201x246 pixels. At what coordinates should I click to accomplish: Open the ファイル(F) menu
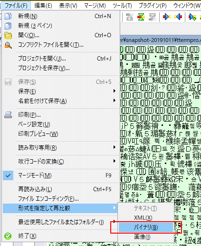click(x=16, y=6)
